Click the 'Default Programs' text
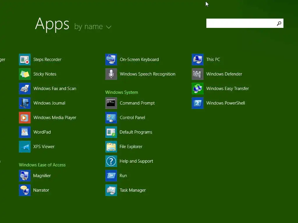Image resolution: width=298 pixels, height=223 pixels. tap(136, 132)
